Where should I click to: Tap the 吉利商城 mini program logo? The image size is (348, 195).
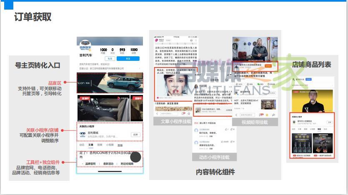point(83,135)
